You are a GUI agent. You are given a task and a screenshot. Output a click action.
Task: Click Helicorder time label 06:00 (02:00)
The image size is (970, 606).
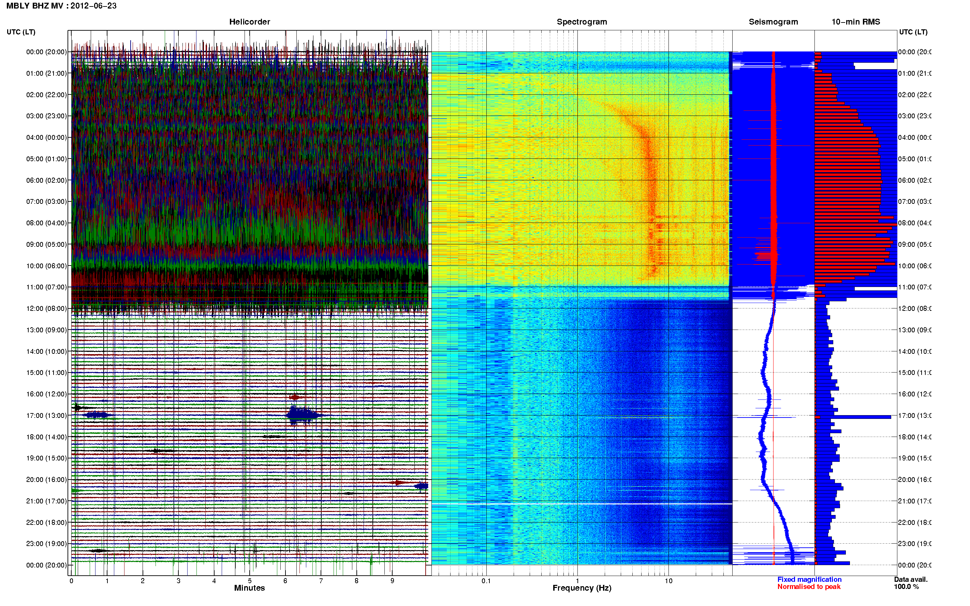click(46, 180)
